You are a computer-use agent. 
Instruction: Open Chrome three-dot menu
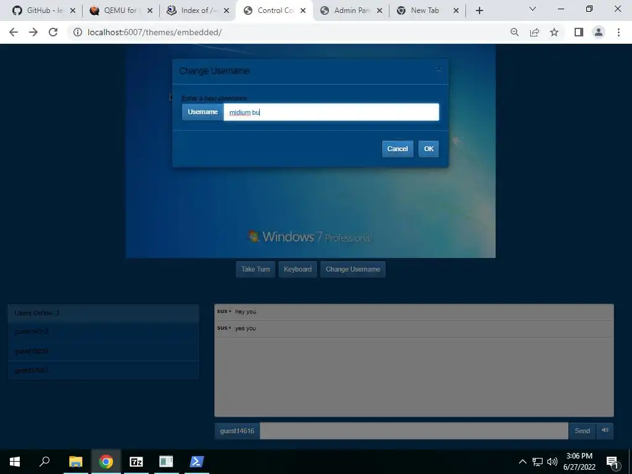tap(618, 32)
